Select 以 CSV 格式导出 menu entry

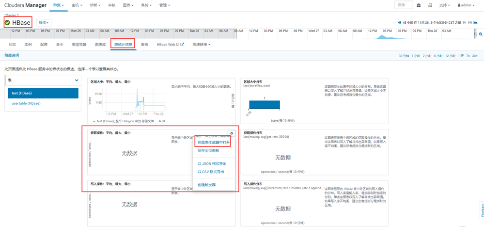tap(211, 172)
